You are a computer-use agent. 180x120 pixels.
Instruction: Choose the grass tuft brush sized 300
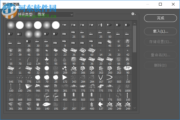(38, 105)
